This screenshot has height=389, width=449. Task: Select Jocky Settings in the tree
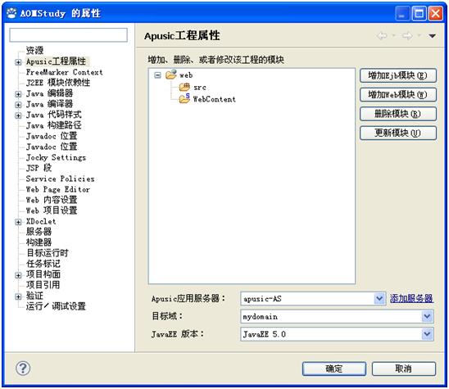coord(56,157)
